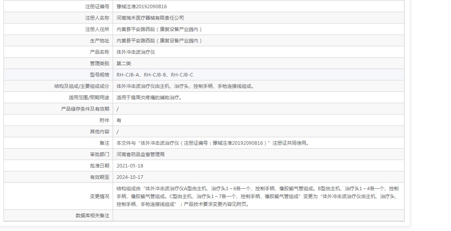Click the 其他内容 label

(x=100, y=132)
